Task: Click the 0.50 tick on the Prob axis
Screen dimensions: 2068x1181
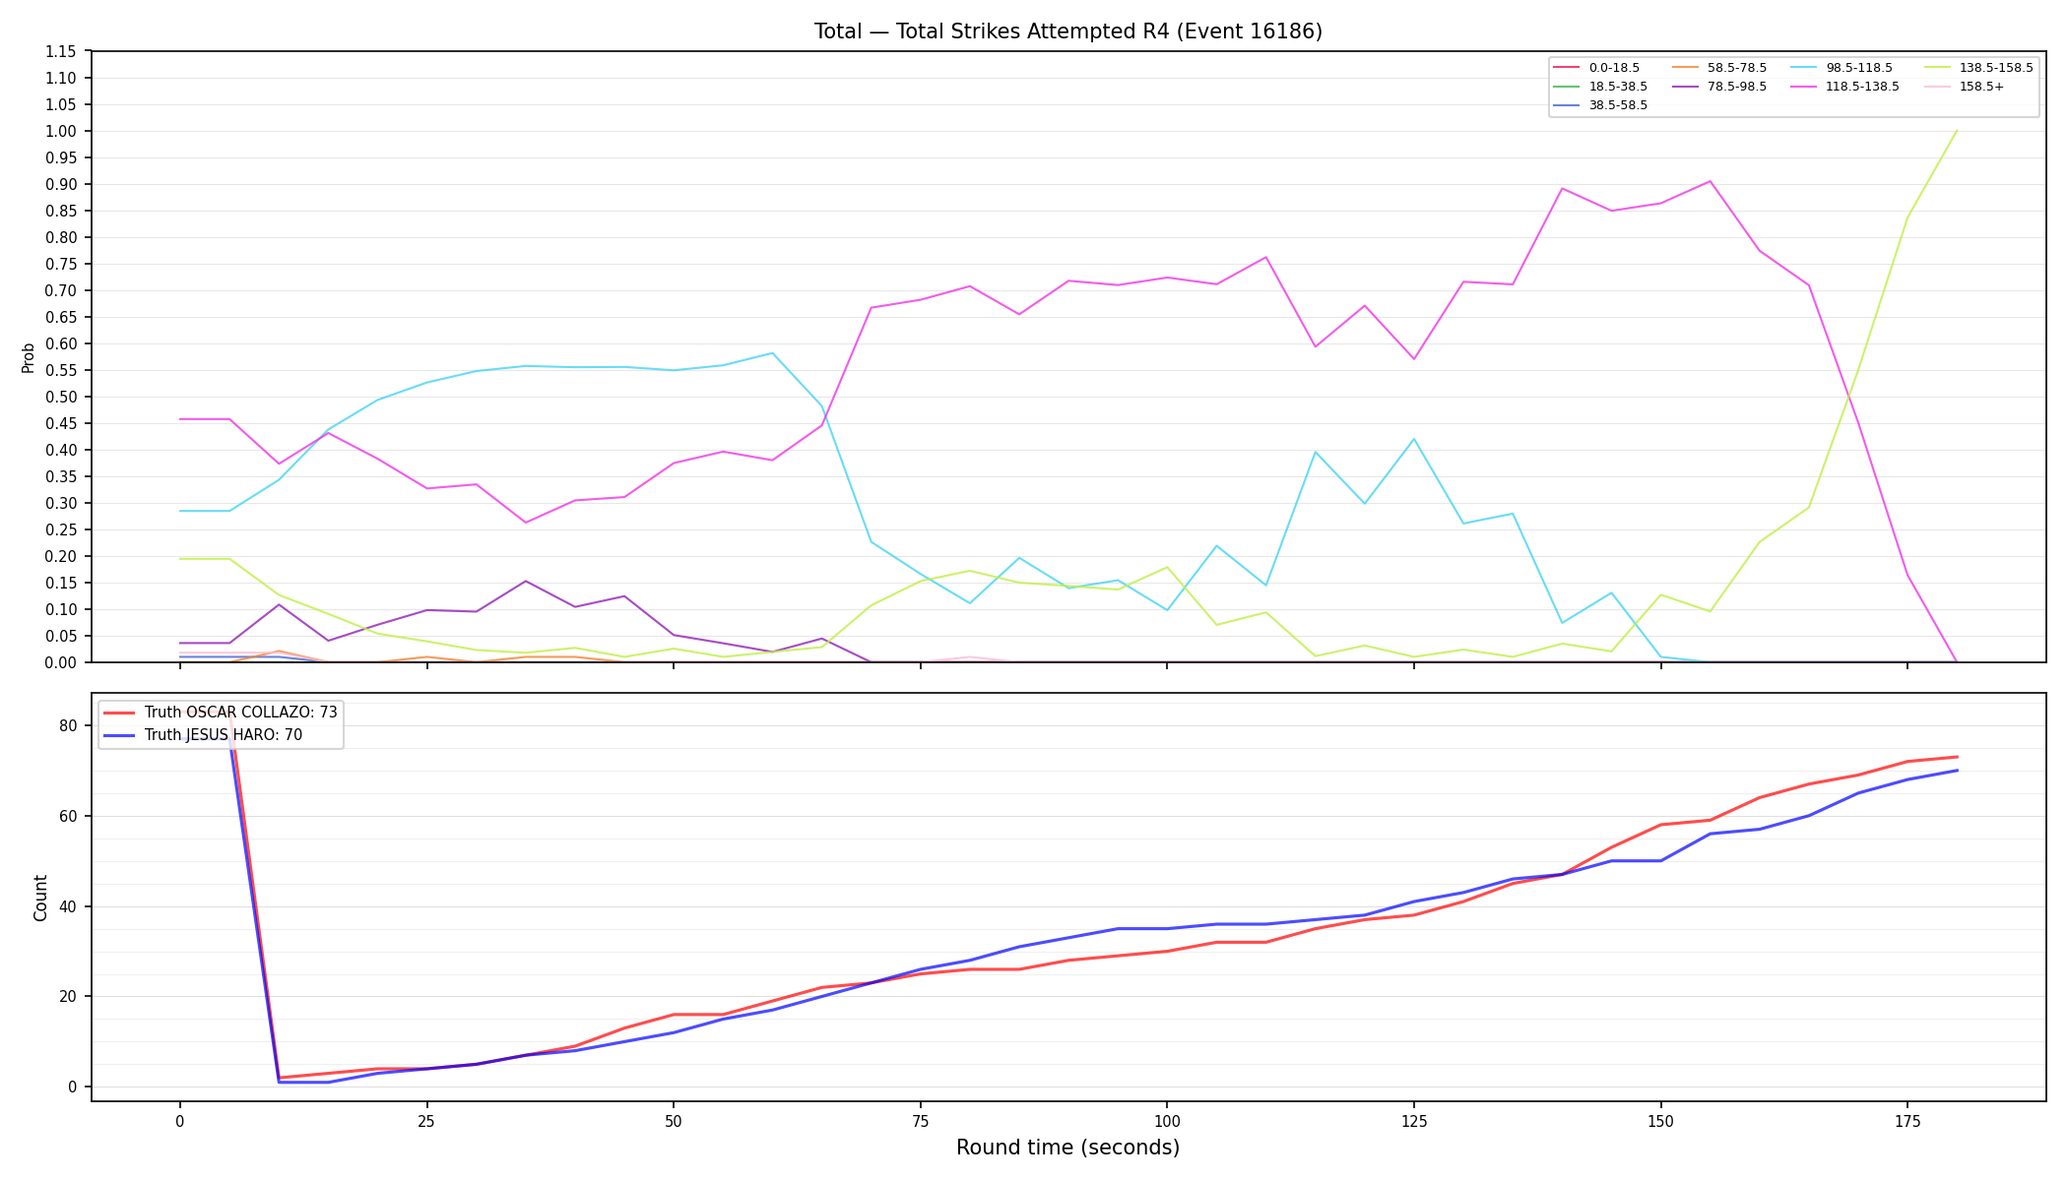Action: coord(62,398)
